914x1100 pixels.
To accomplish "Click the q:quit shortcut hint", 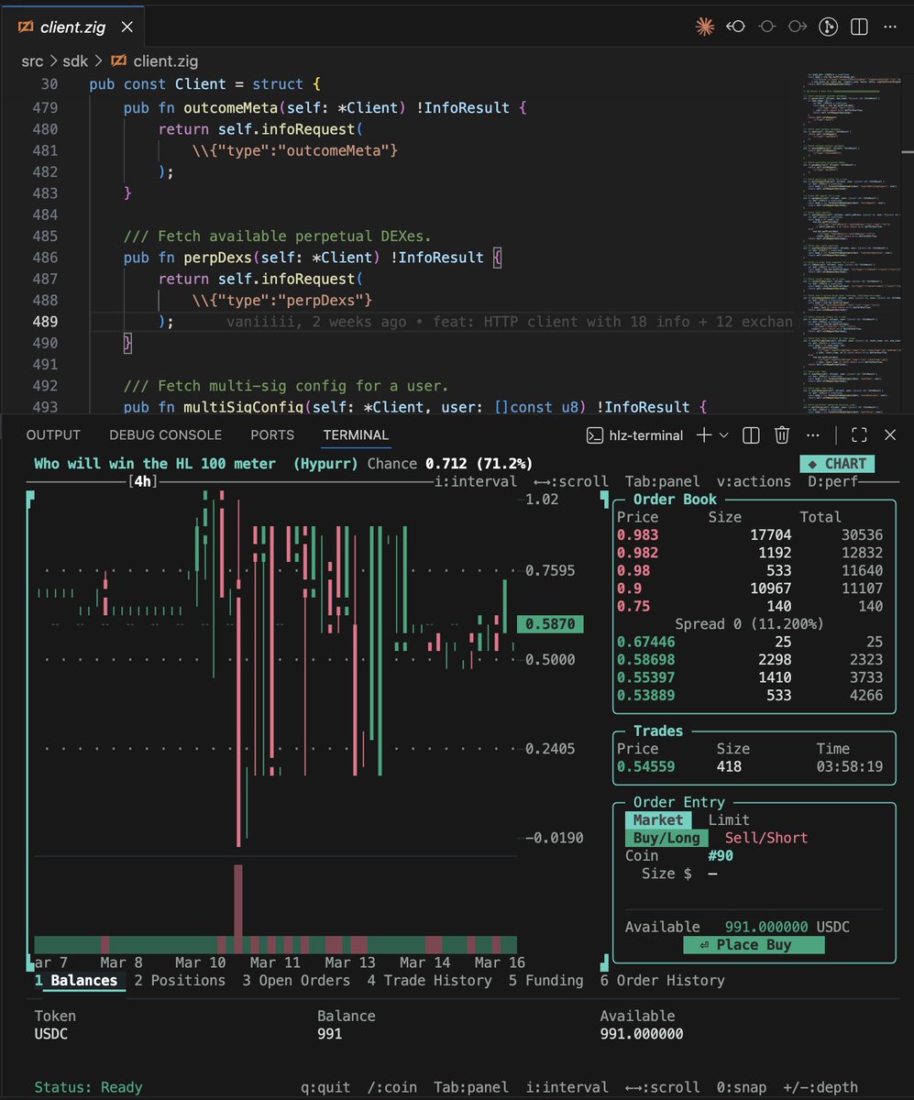I will [325, 1087].
